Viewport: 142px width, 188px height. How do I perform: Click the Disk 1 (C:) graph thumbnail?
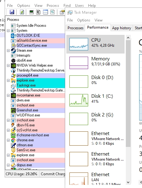tap(79, 100)
